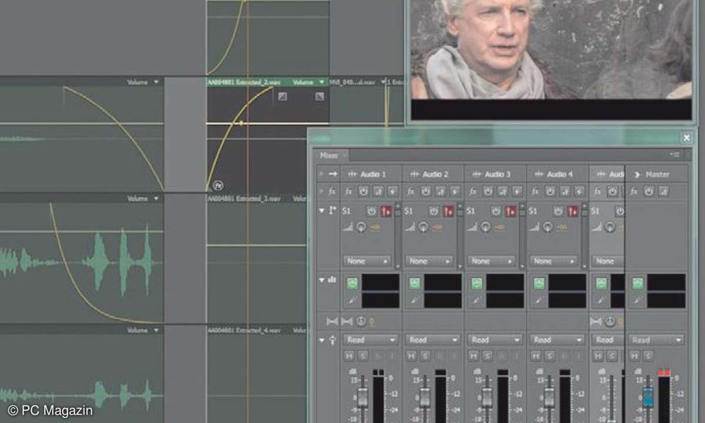Toggle Audio 2 send S1 power button
Viewport: 705px width, 423px height.
coord(434,211)
